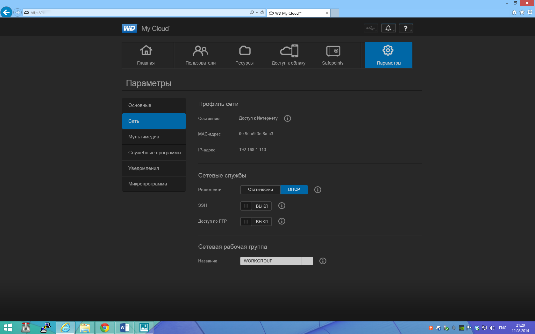Open the Параметры settings tab
This screenshot has width=535, height=334.
[389, 55]
